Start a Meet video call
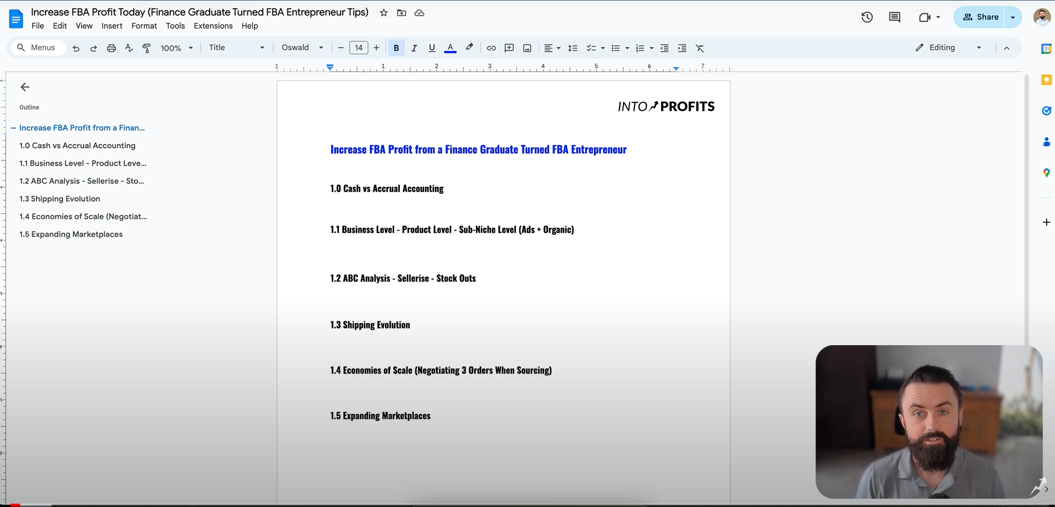1055x507 pixels. coord(925,17)
